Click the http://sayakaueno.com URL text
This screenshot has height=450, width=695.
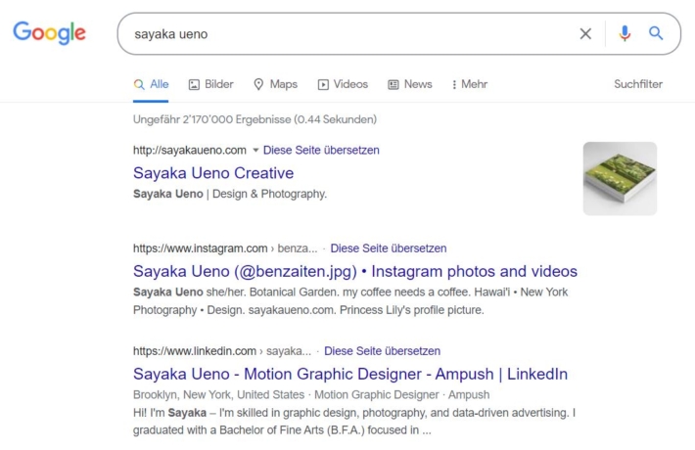click(190, 150)
